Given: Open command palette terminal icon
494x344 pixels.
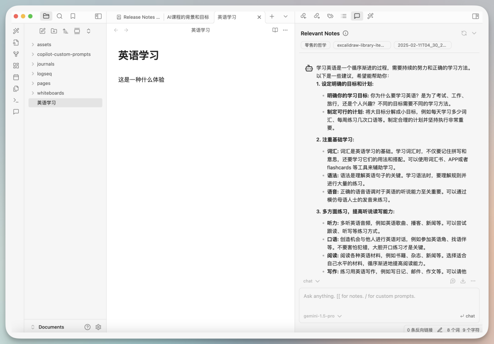Looking at the screenshot, I should point(16,100).
